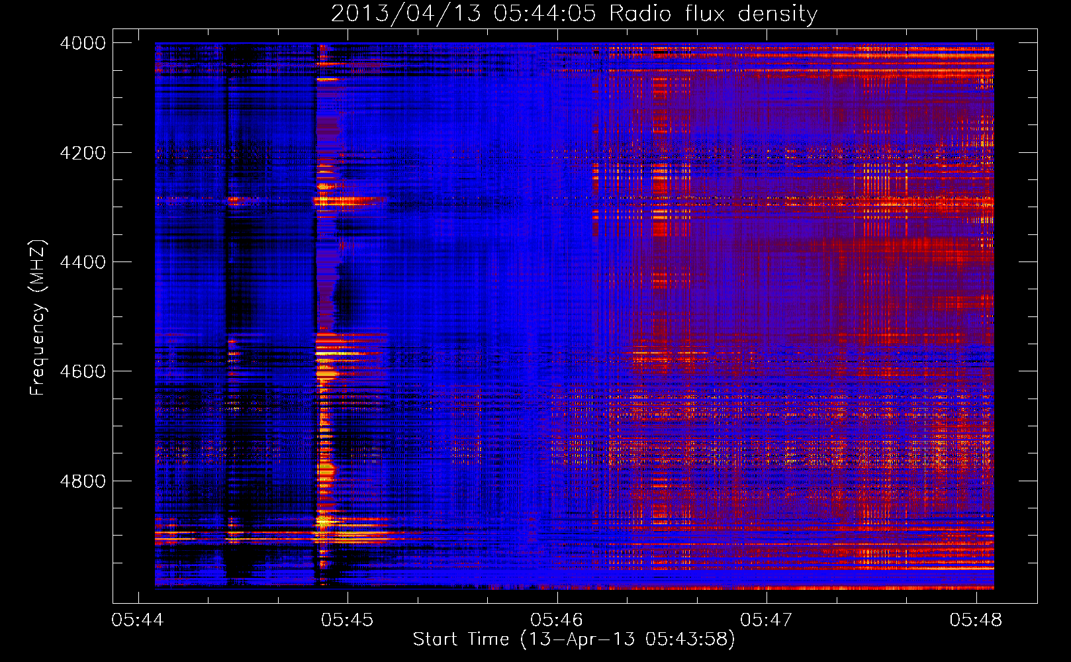
Task: Click the 05:44 time axis label
Action: (x=138, y=620)
